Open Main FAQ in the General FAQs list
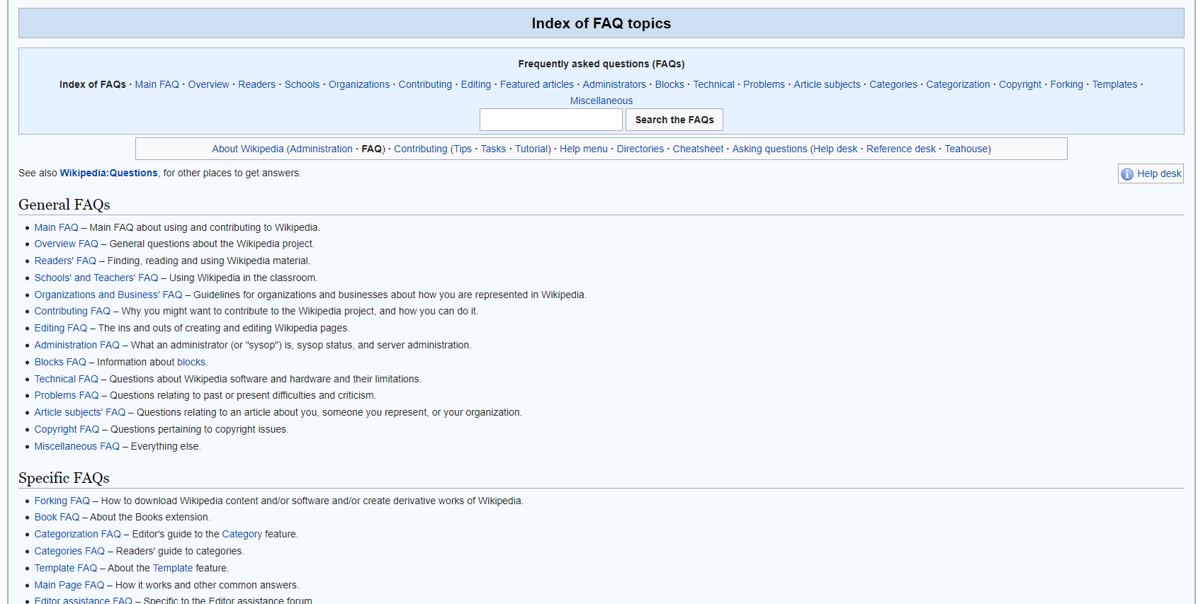Screen dimensions: 1198x604 click(x=57, y=227)
